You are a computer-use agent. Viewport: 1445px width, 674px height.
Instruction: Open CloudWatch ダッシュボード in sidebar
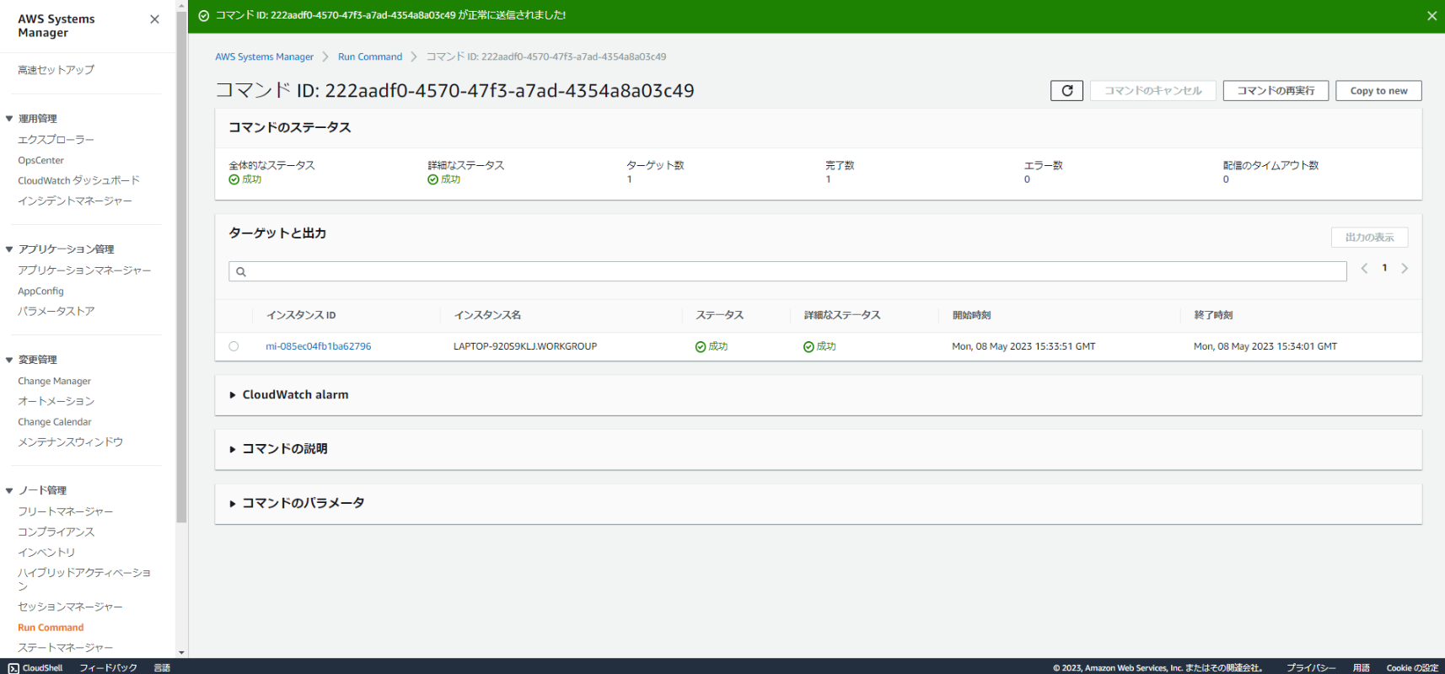(78, 180)
